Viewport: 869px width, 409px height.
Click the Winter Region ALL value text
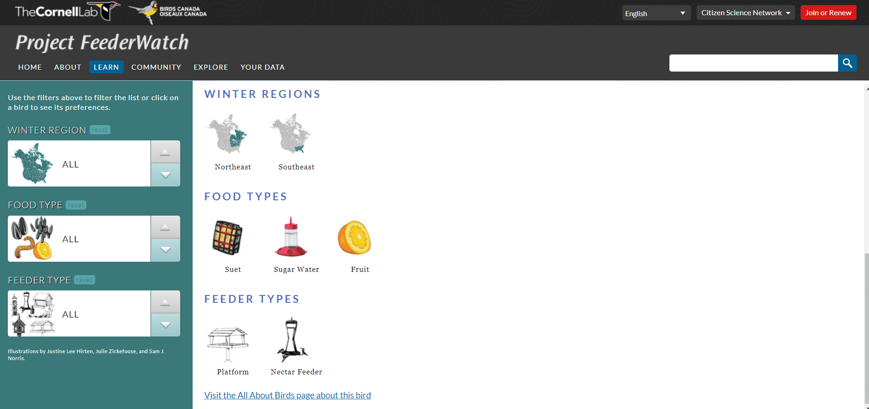[x=71, y=164]
